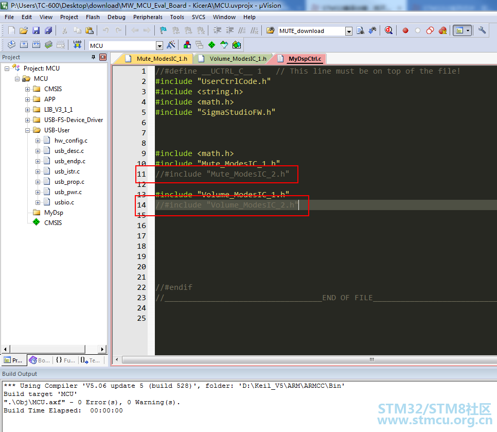Open a file with the Open folder icon
497x432 pixels.
[x=24, y=30]
